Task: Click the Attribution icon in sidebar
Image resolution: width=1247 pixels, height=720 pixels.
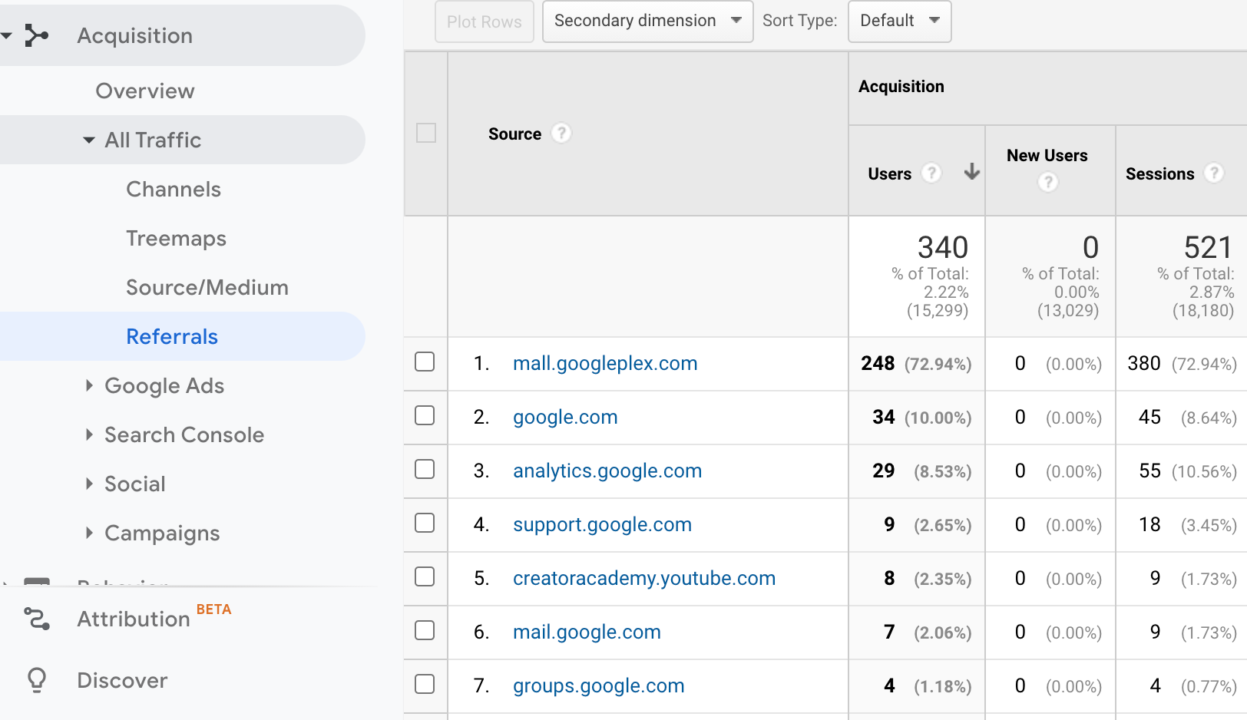Action: click(37, 619)
